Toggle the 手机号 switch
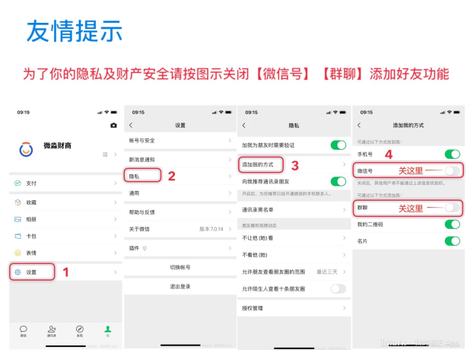Viewport: 467px width, 350px height. [453, 154]
